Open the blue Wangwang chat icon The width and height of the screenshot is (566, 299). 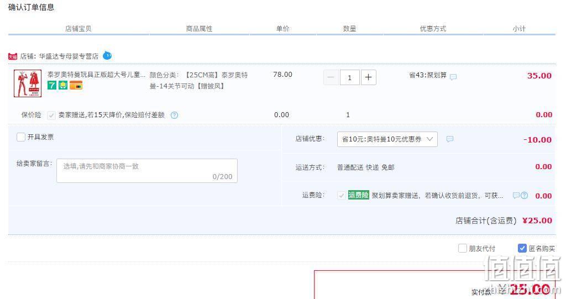click(x=107, y=56)
